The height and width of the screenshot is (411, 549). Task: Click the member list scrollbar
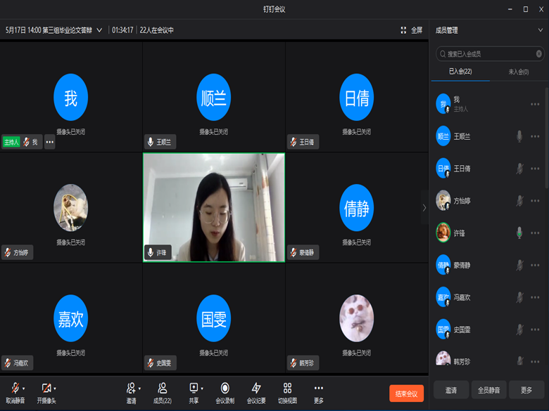pyautogui.click(x=546, y=141)
